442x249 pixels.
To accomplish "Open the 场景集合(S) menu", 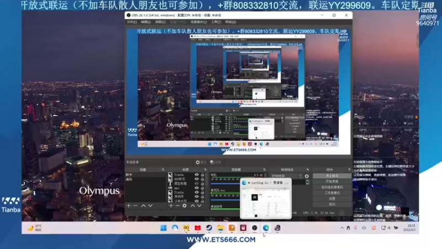I will pos(199,22).
